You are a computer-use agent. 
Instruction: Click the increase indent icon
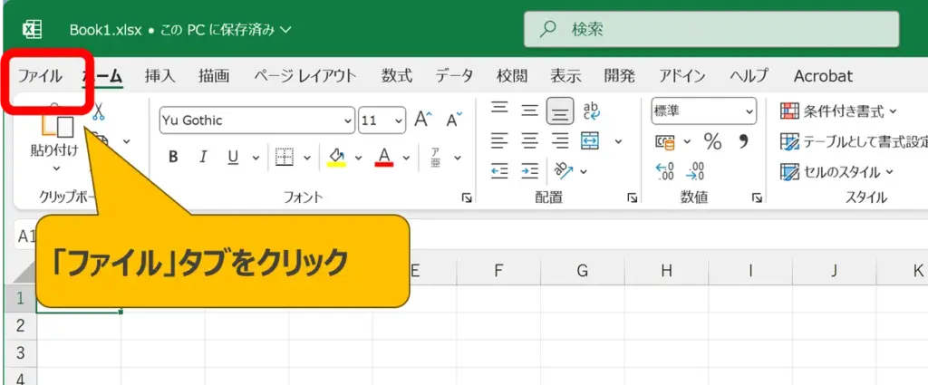pos(530,170)
